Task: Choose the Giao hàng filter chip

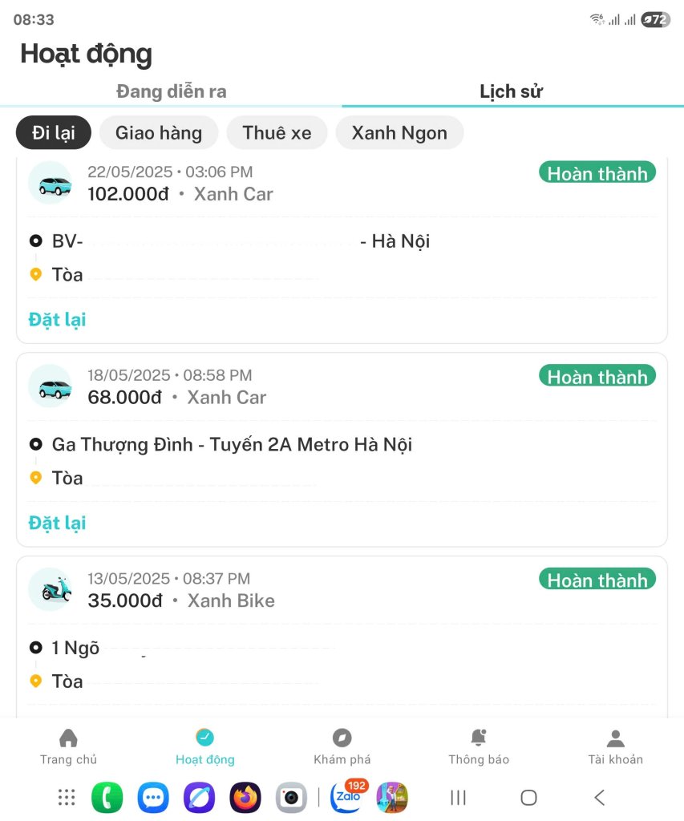Action: (159, 132)
